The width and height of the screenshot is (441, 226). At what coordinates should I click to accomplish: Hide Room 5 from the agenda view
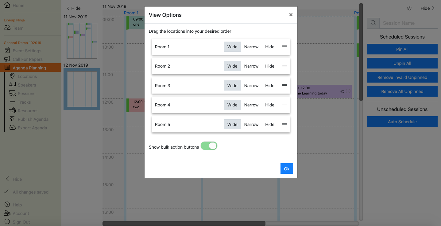click(x=269, y=124)
